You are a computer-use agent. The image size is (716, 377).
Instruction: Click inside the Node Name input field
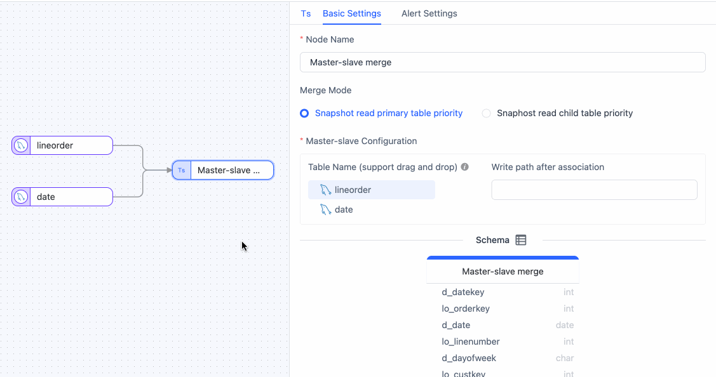point(503,62)
